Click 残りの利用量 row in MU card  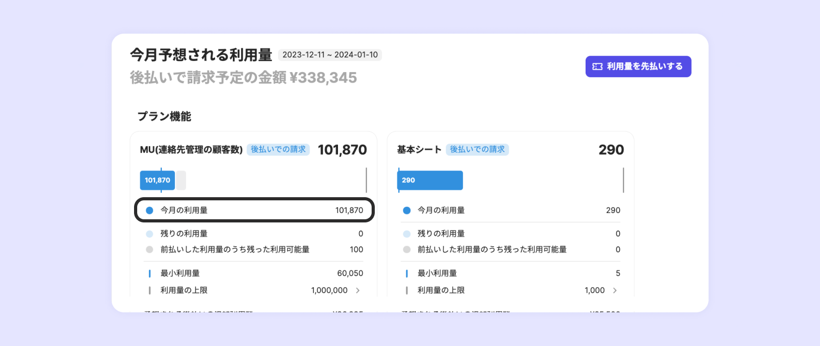(253, 233)
